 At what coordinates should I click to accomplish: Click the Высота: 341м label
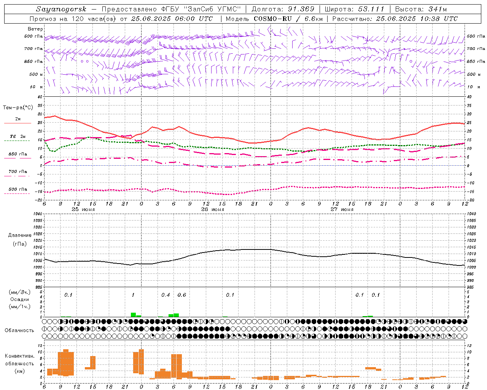[x=421, y=9]
